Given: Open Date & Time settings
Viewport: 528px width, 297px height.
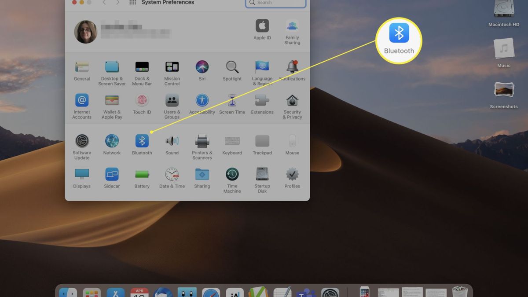Looking at the screenshot, I should tap(172, 174).
